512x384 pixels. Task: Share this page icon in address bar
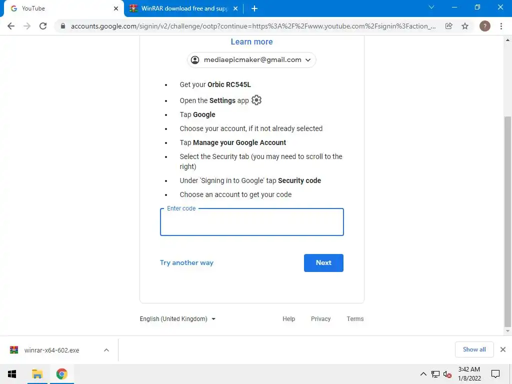(449, 26)
